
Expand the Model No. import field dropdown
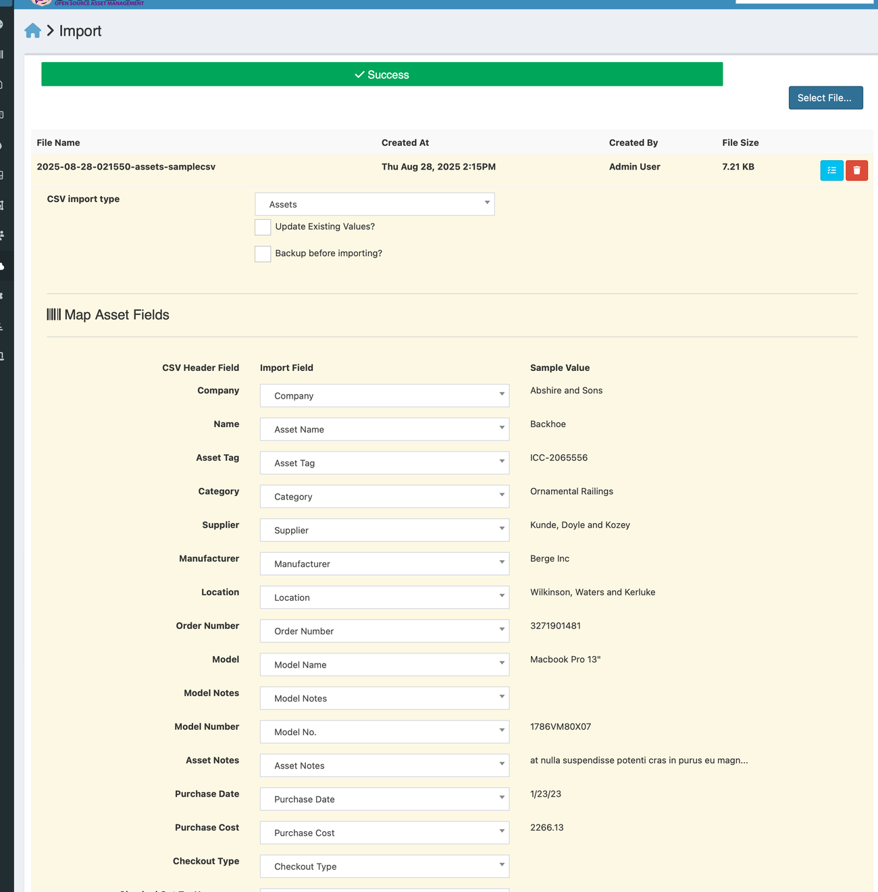[384, 732]
